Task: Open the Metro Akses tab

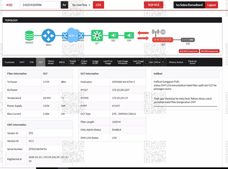Action: click(x=51, y=62)
